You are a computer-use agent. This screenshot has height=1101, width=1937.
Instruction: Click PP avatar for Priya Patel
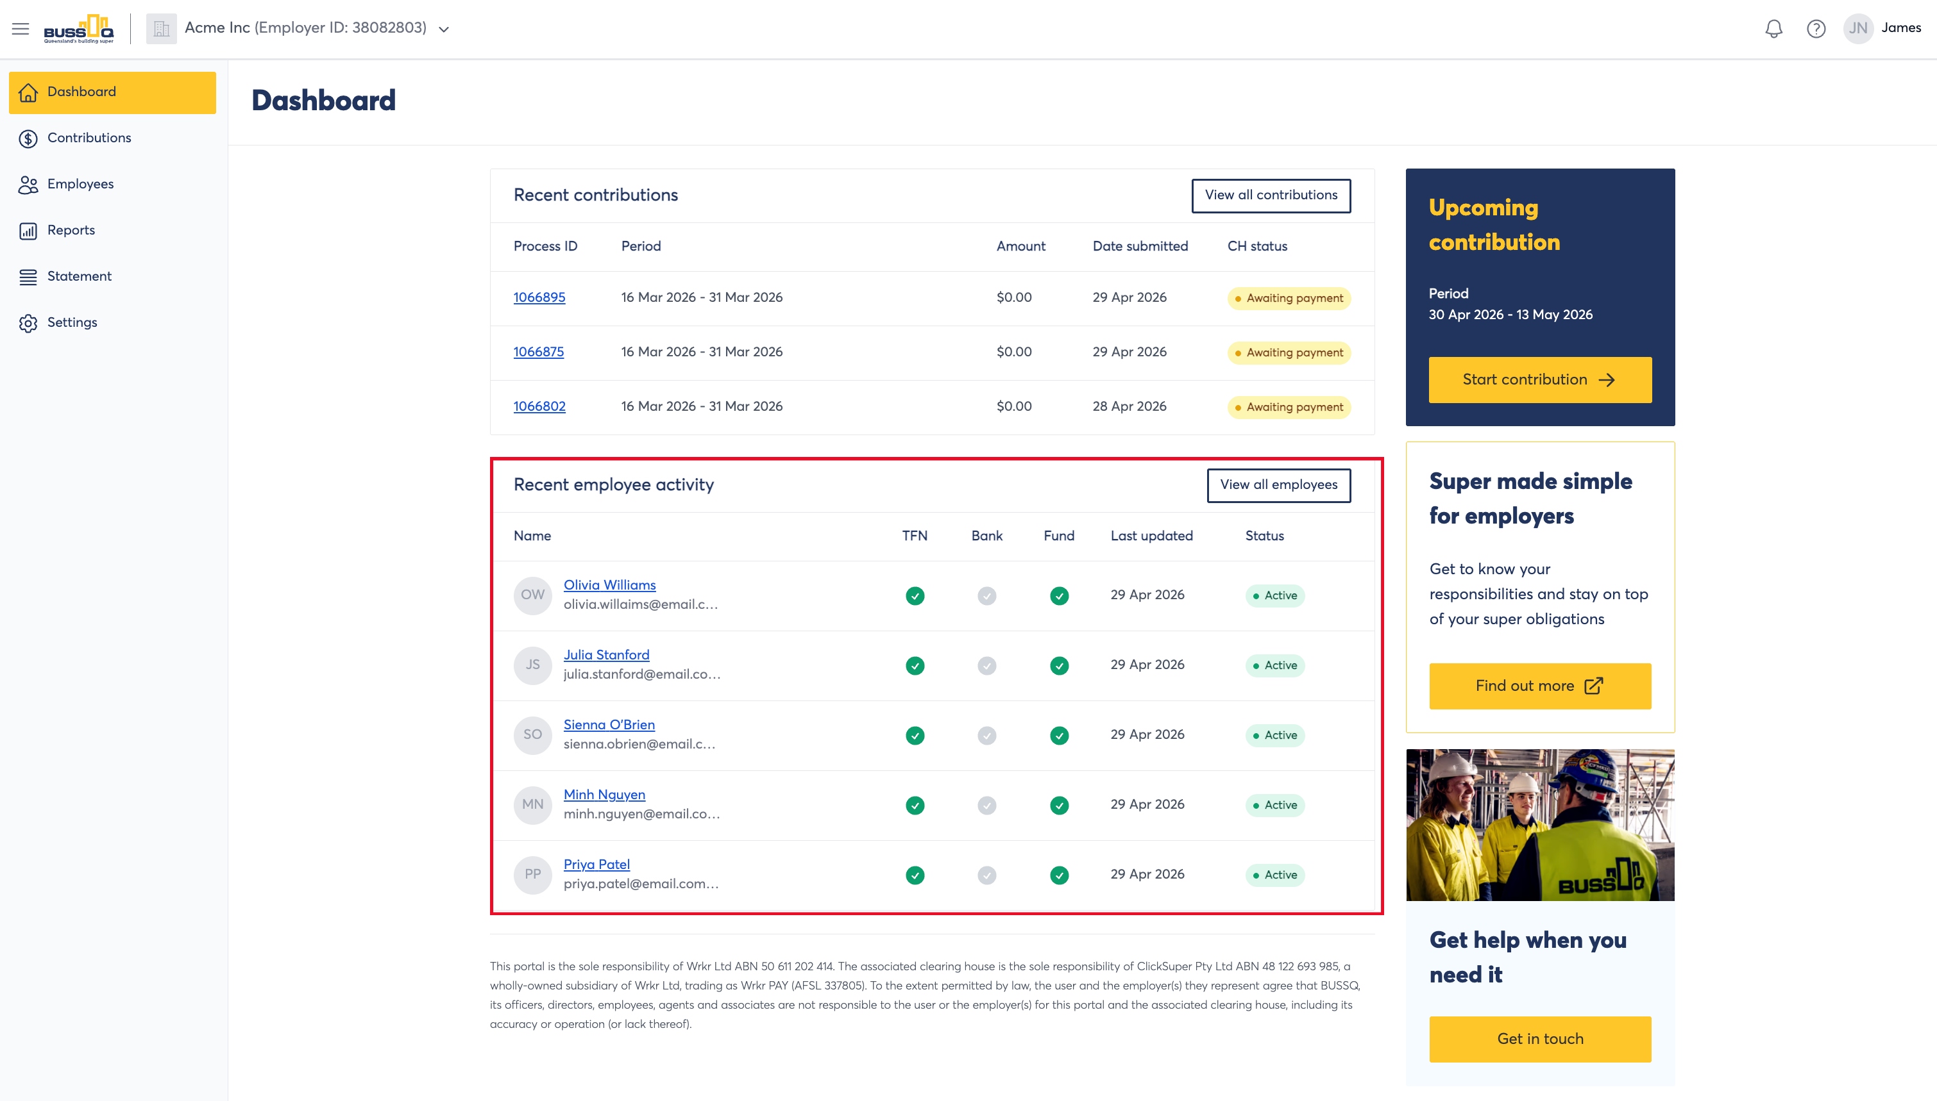[x=532, y=875]
